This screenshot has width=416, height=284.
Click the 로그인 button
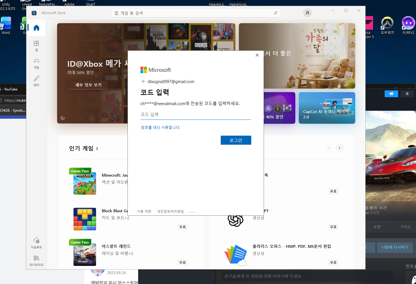[x=236, y=140]
